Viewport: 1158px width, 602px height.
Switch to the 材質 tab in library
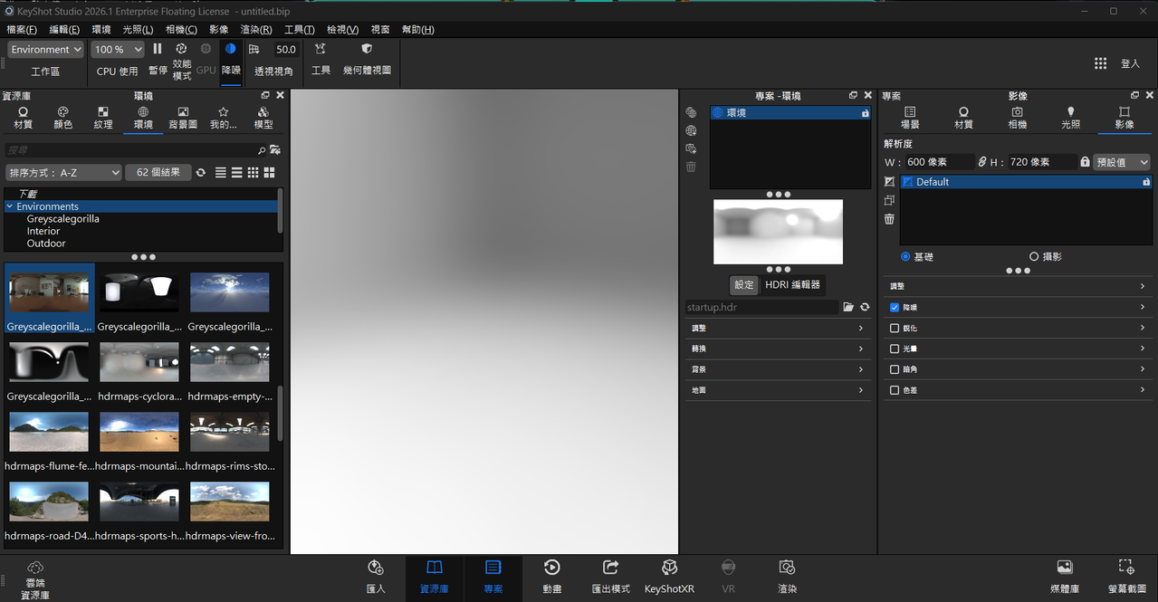pos(24,118)
